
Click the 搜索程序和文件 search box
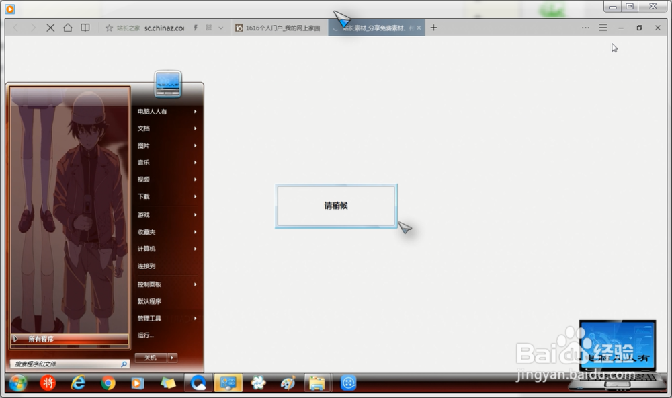(x=65, y=364)
